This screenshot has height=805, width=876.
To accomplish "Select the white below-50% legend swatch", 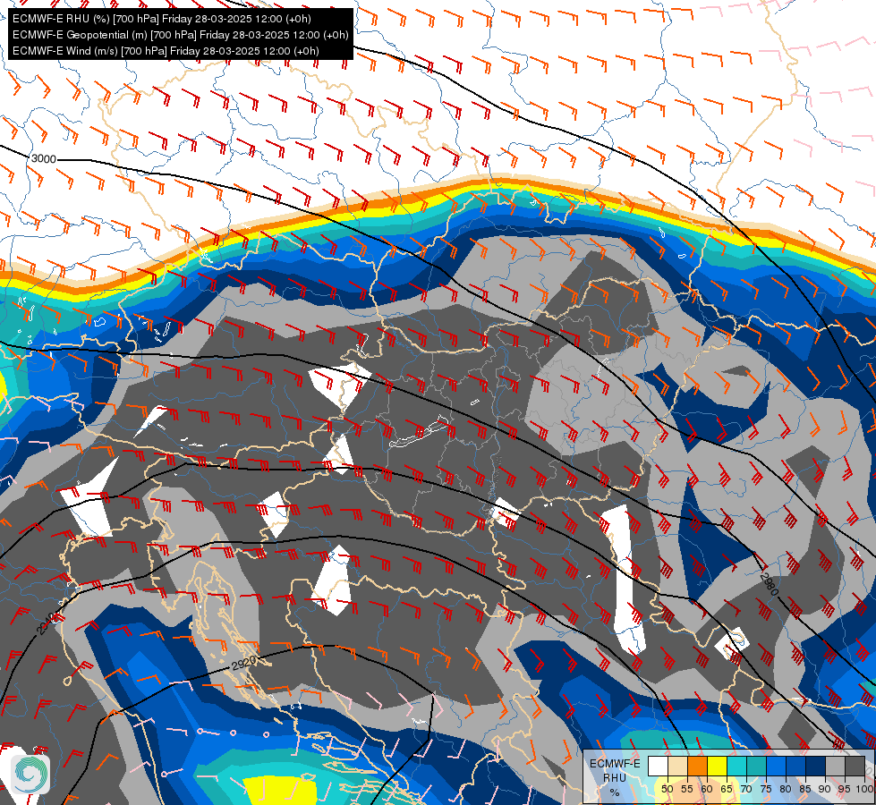I will [x=658, y=766].
